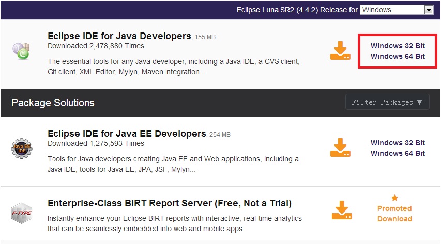Open the Eclipse IDE for Java Developers title
The image size is (441, 244).
[119, 36]
